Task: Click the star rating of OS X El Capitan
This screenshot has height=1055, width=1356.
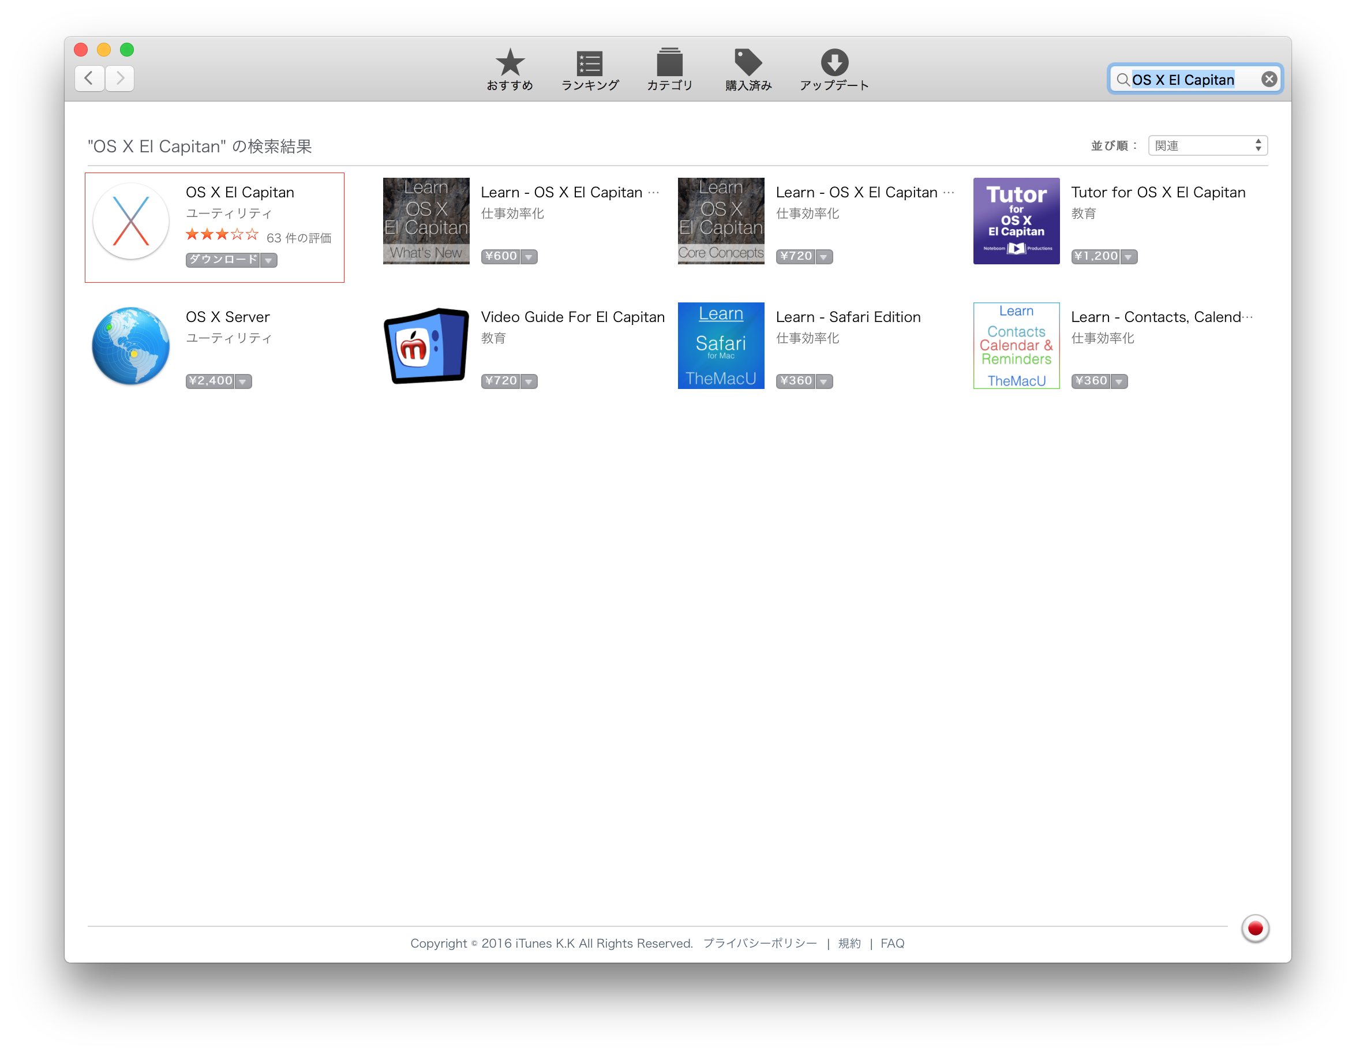Action: 222,235
